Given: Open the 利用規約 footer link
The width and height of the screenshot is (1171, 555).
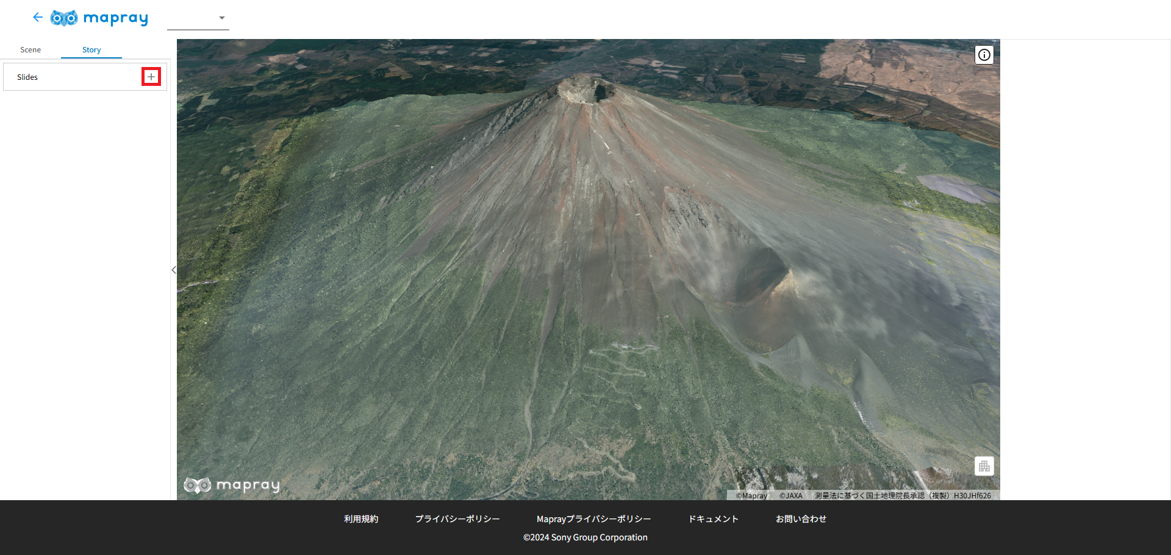Looking at the screenshot, I should [361, 519].
